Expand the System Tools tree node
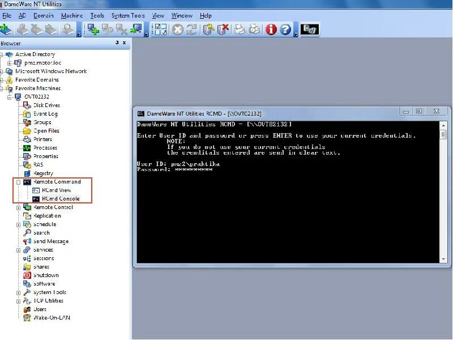453x340 pixels. [18, 292]
